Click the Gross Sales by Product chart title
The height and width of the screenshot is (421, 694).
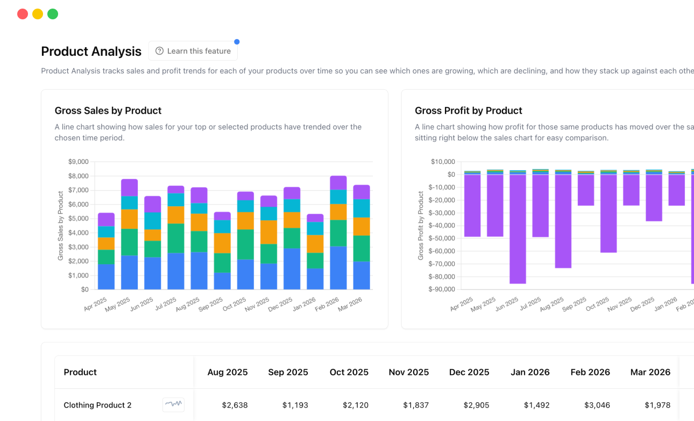click(108, 111)
